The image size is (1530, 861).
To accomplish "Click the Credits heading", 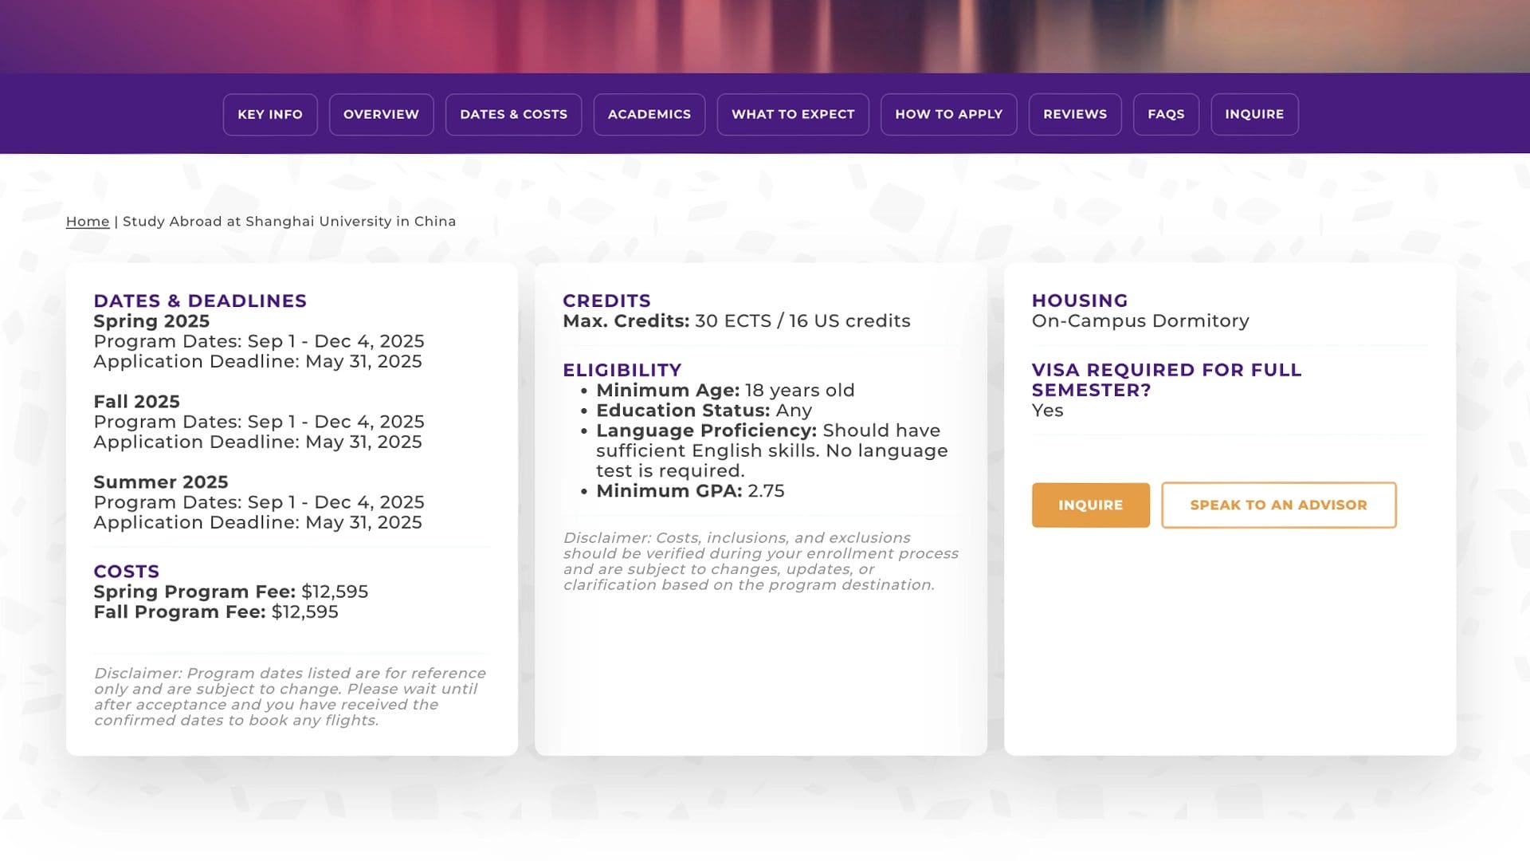I will [606, 301].
